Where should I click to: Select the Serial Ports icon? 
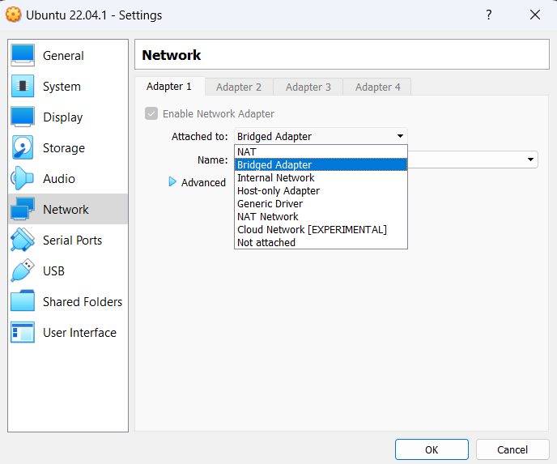point(23,241)
